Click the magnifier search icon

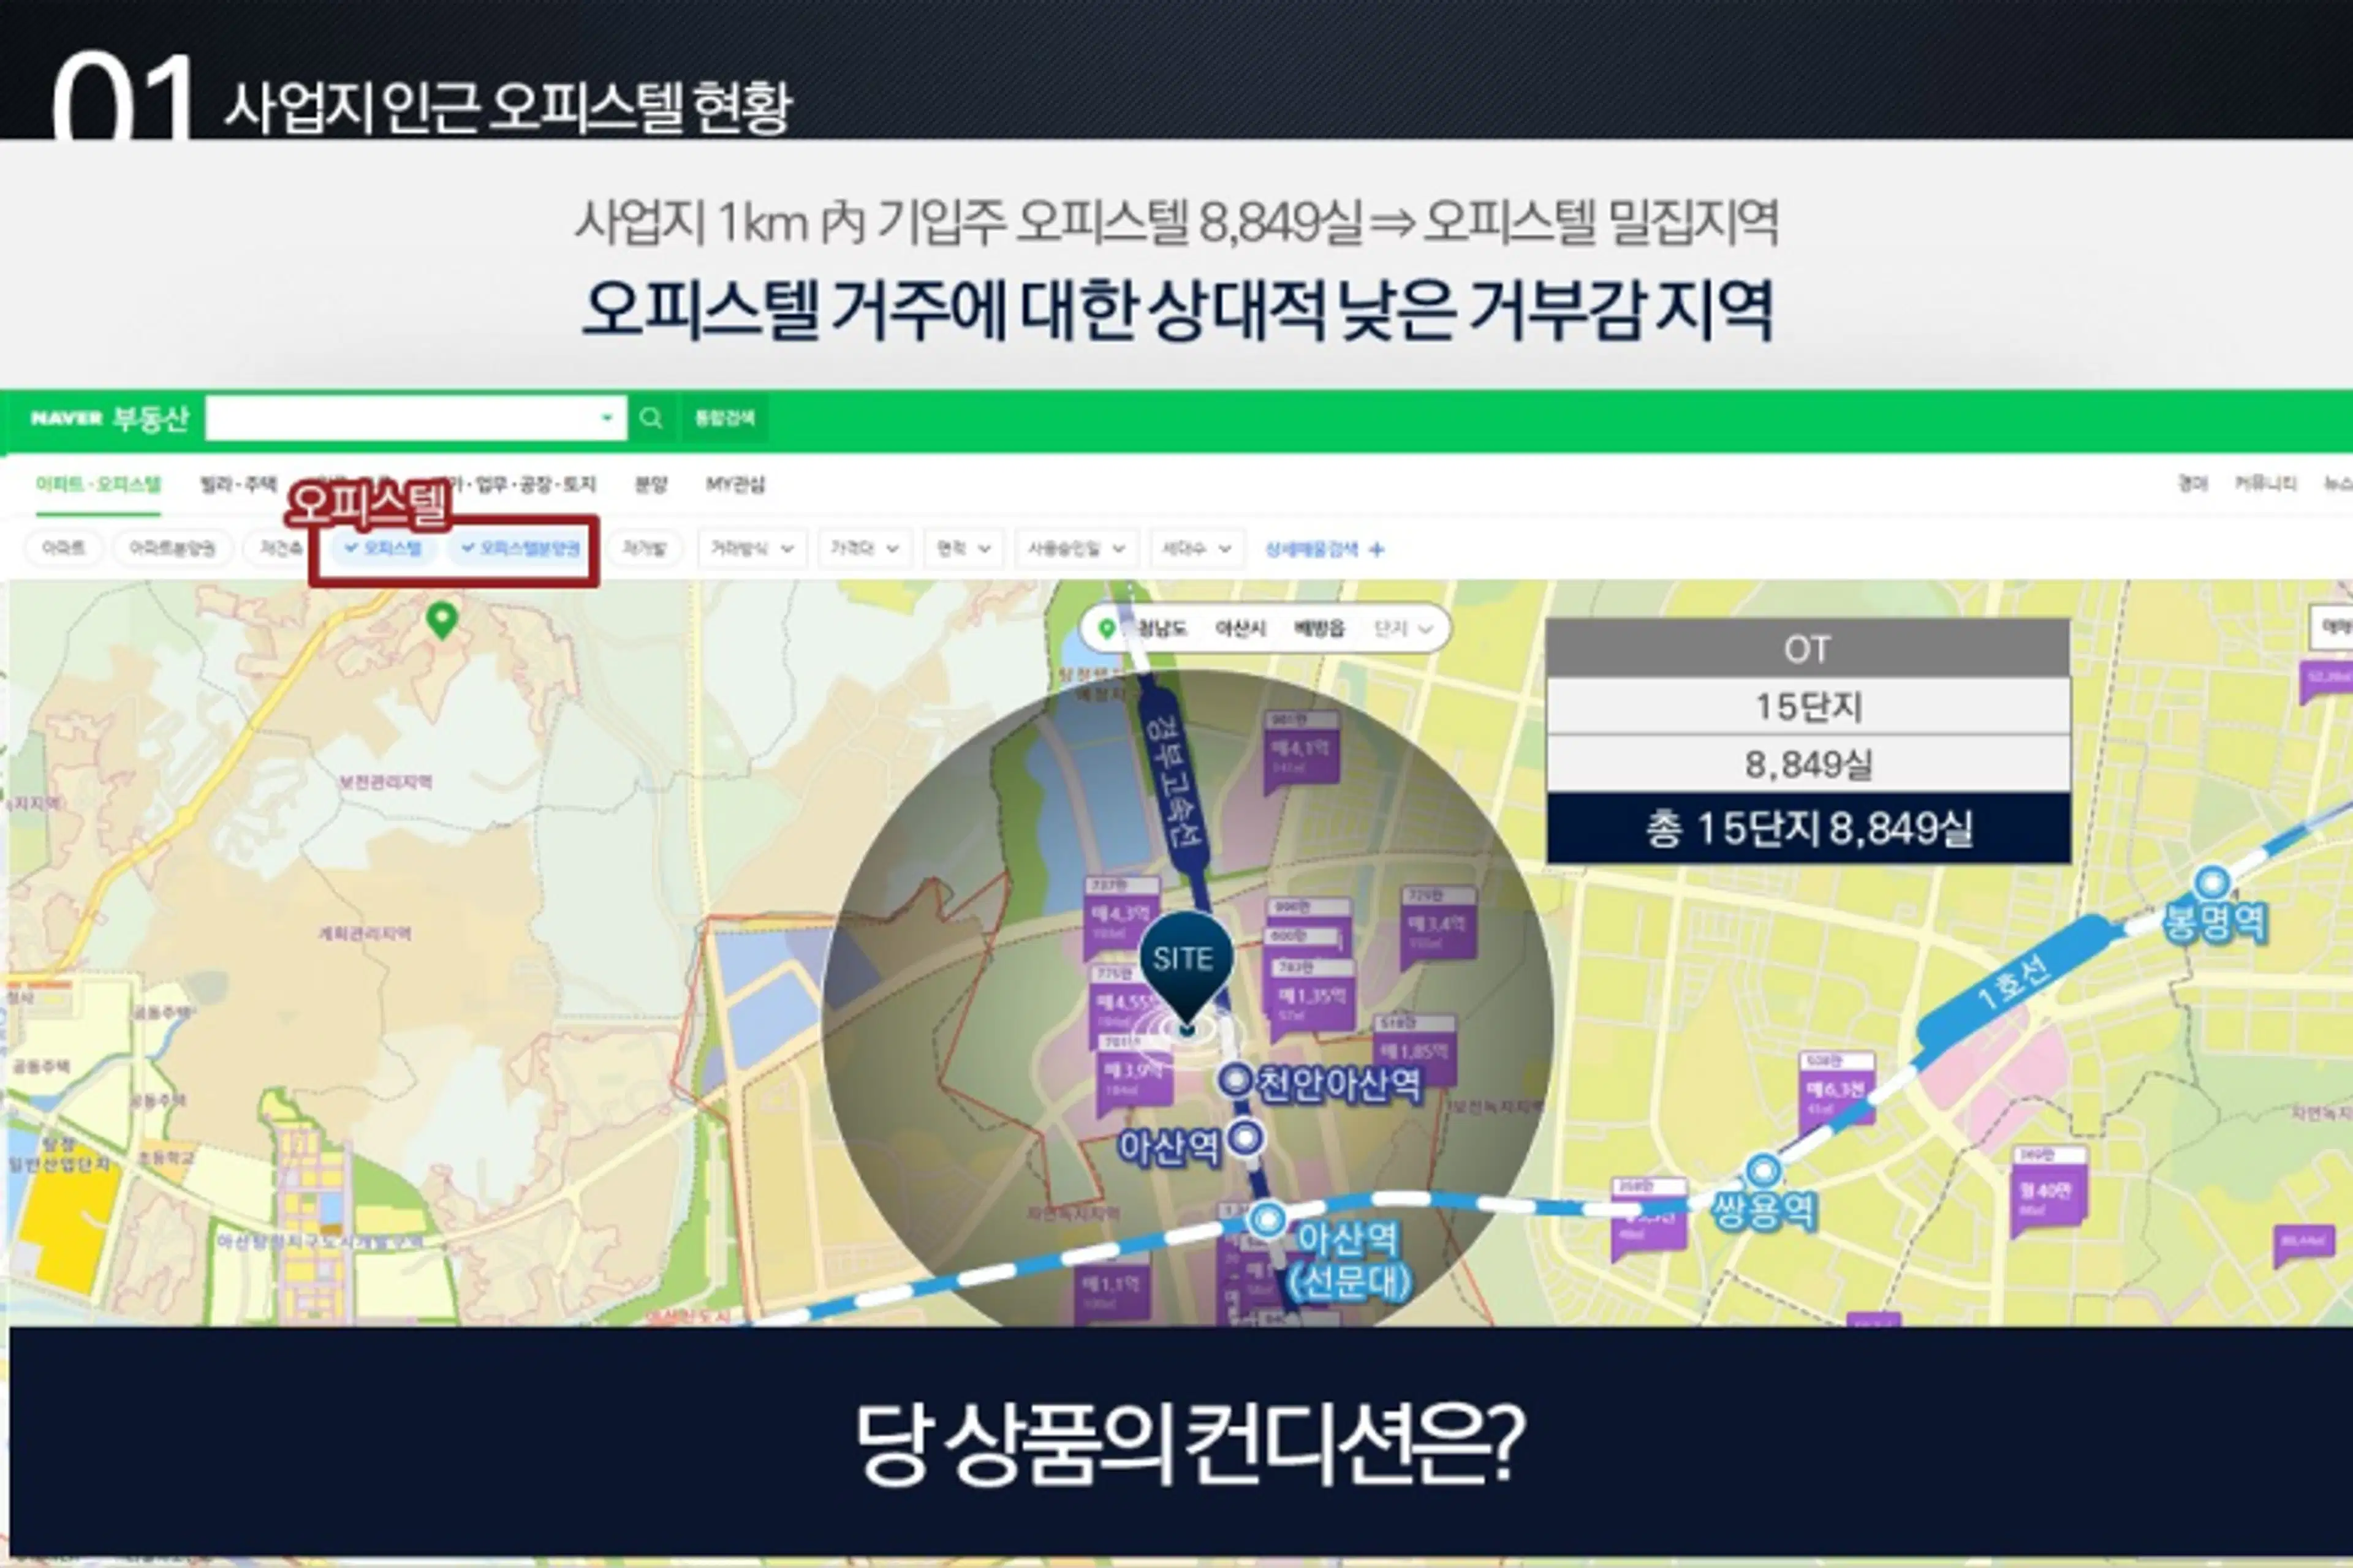tap(651, 418)
